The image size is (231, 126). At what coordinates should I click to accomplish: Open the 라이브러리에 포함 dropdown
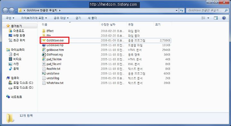34,18
